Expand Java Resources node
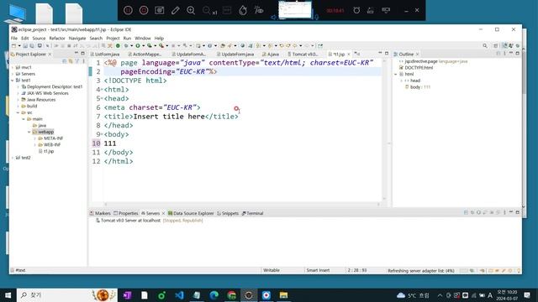538x302 pixels. (18, 100)
